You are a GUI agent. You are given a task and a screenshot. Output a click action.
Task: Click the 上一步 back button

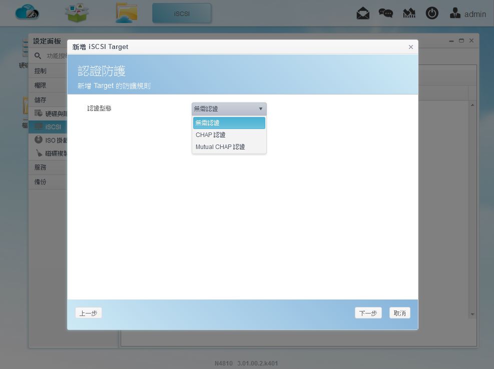[89, 313]
